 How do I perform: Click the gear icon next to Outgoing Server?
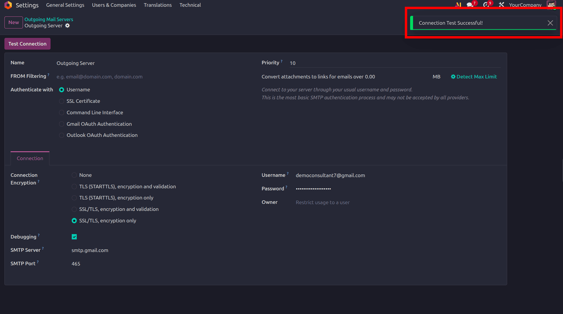67,26
